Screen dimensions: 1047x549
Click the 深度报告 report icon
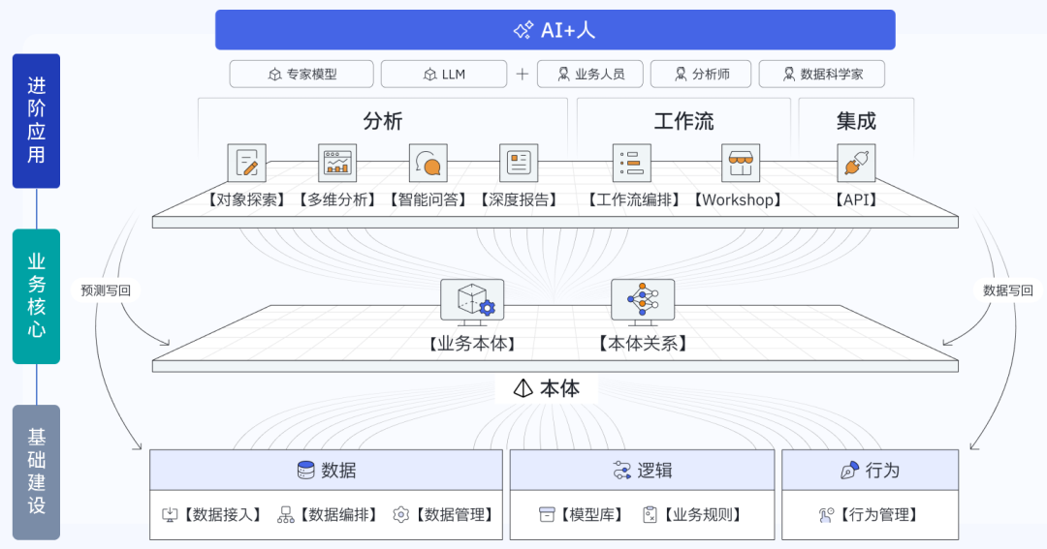pyautogui.click(x=519, y=163)
